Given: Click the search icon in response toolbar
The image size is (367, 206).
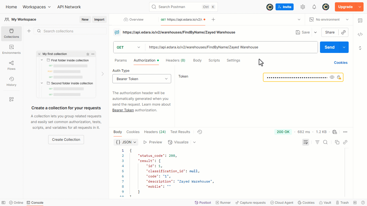Looking at the screenshot, I should tap(325, 142).
